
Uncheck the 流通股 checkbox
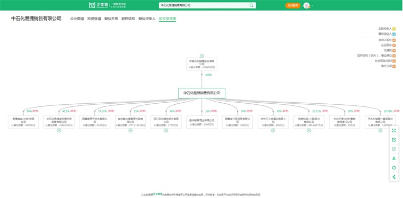click(x=394, y=50)
